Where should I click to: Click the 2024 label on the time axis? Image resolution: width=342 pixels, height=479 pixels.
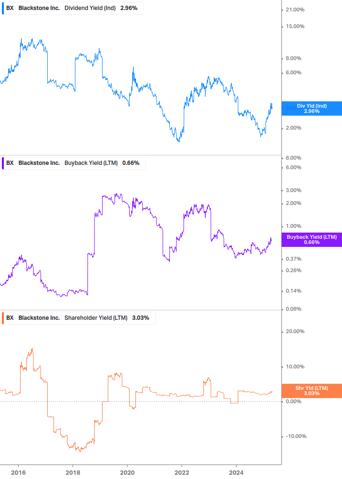[236, 473]
